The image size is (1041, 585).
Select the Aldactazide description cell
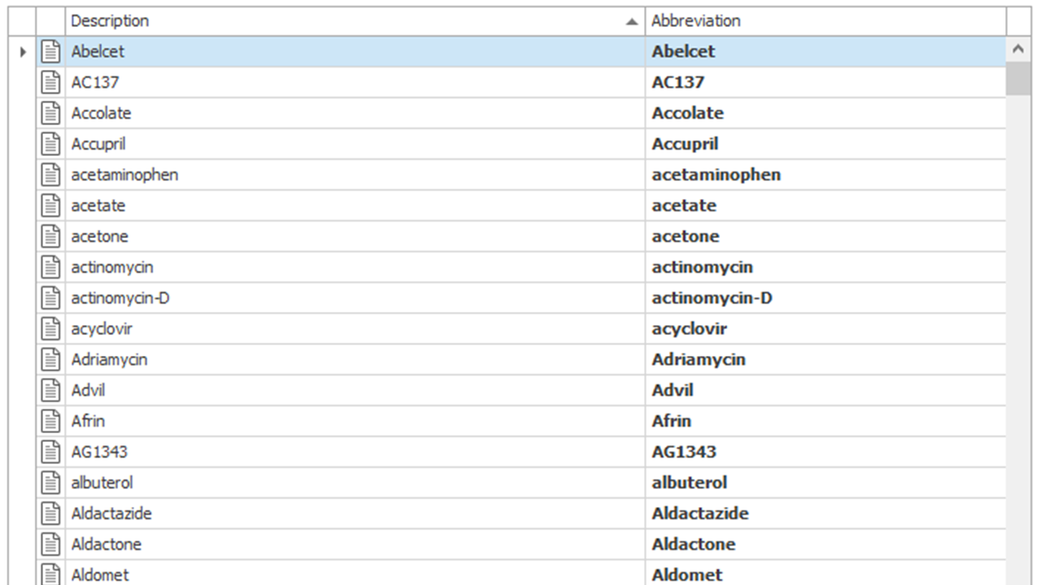(x=355, y=513)
